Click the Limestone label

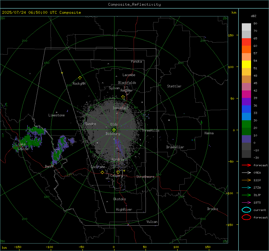[56, 115]
